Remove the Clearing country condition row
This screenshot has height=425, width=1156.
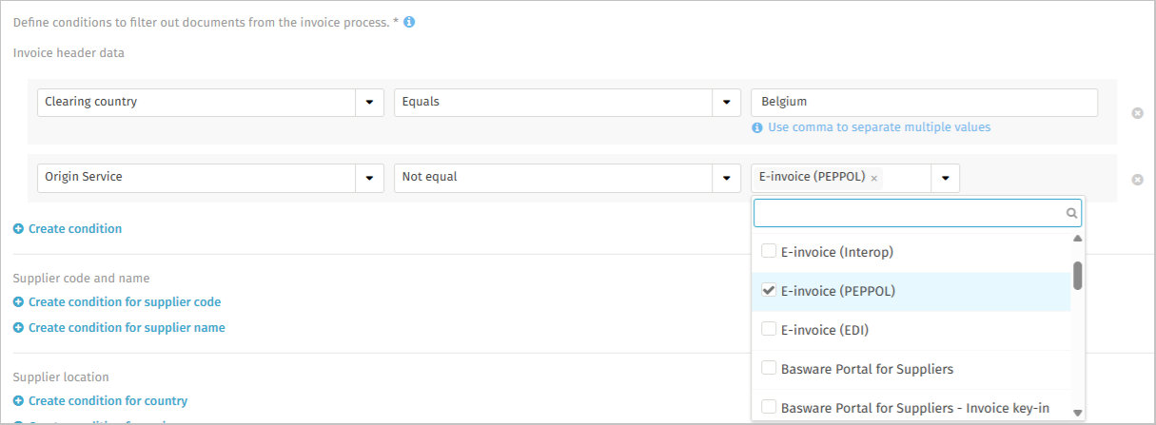1137,113
